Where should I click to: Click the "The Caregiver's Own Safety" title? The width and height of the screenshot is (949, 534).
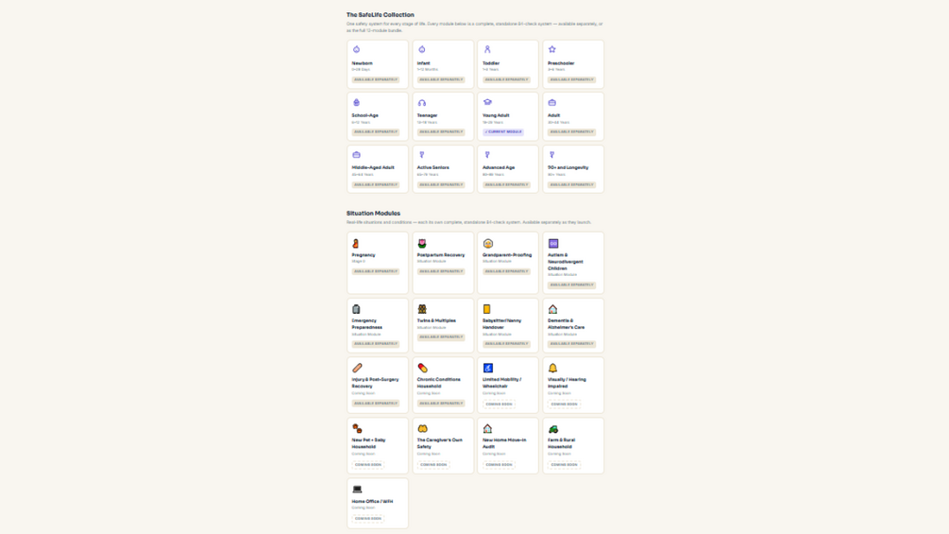(x=439, y=443)
